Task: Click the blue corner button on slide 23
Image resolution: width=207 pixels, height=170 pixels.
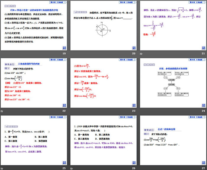Action: 134,105
